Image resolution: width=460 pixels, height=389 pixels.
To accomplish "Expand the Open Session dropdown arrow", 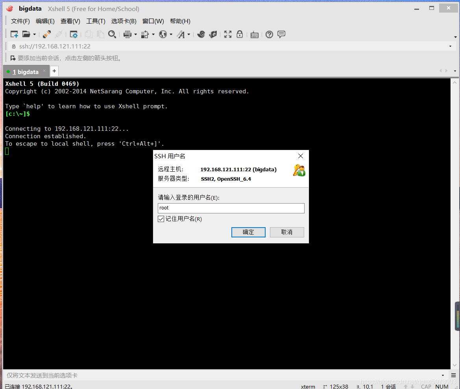I will [x=34, y=34].
